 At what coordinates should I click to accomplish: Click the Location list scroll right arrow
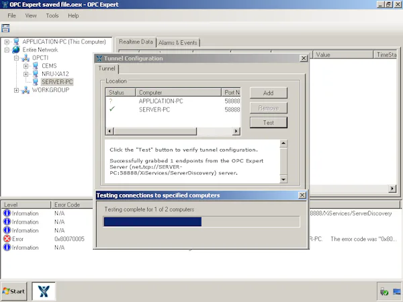236,132
